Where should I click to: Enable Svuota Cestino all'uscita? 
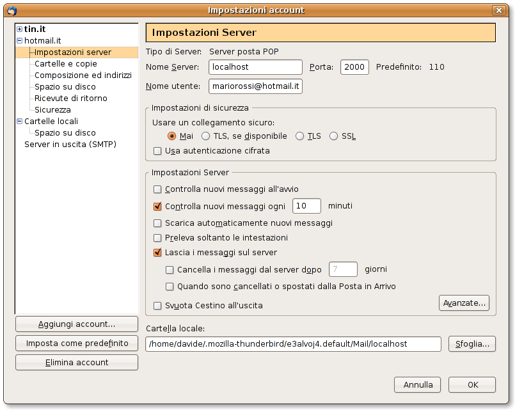coord(158,306)
